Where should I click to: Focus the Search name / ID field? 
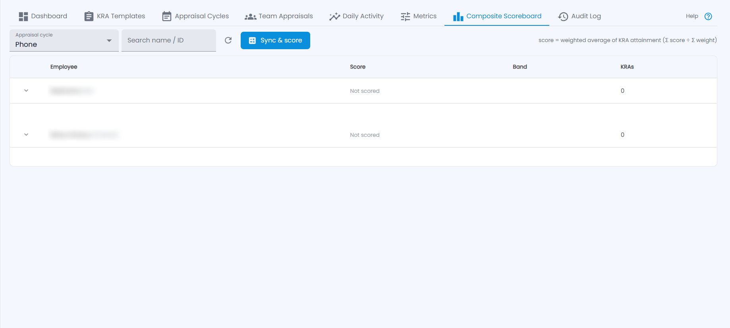[x=169, y=40]
